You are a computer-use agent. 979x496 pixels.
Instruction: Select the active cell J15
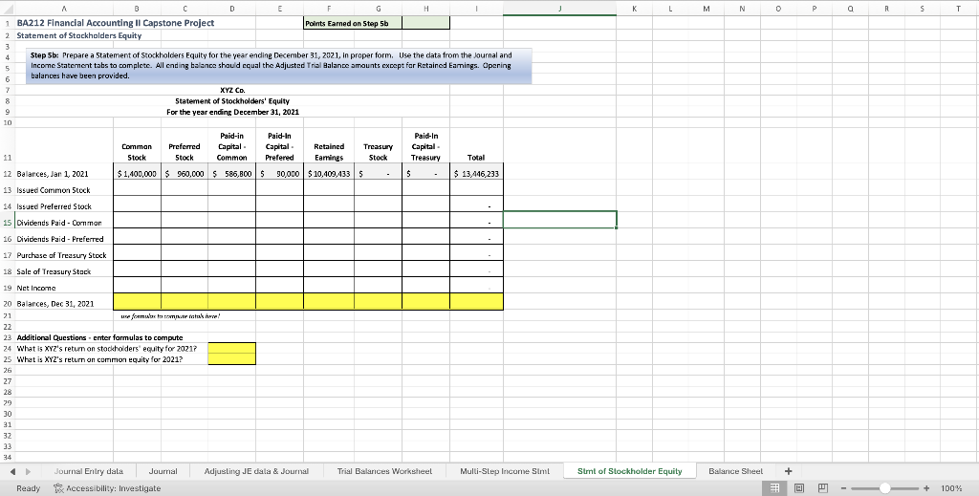(x=559, y=220)
